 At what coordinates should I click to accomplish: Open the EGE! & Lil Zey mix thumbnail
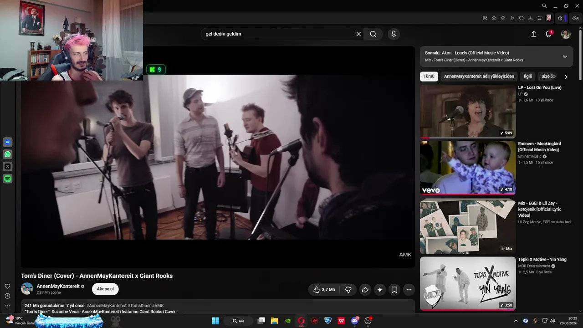point(468,227)
